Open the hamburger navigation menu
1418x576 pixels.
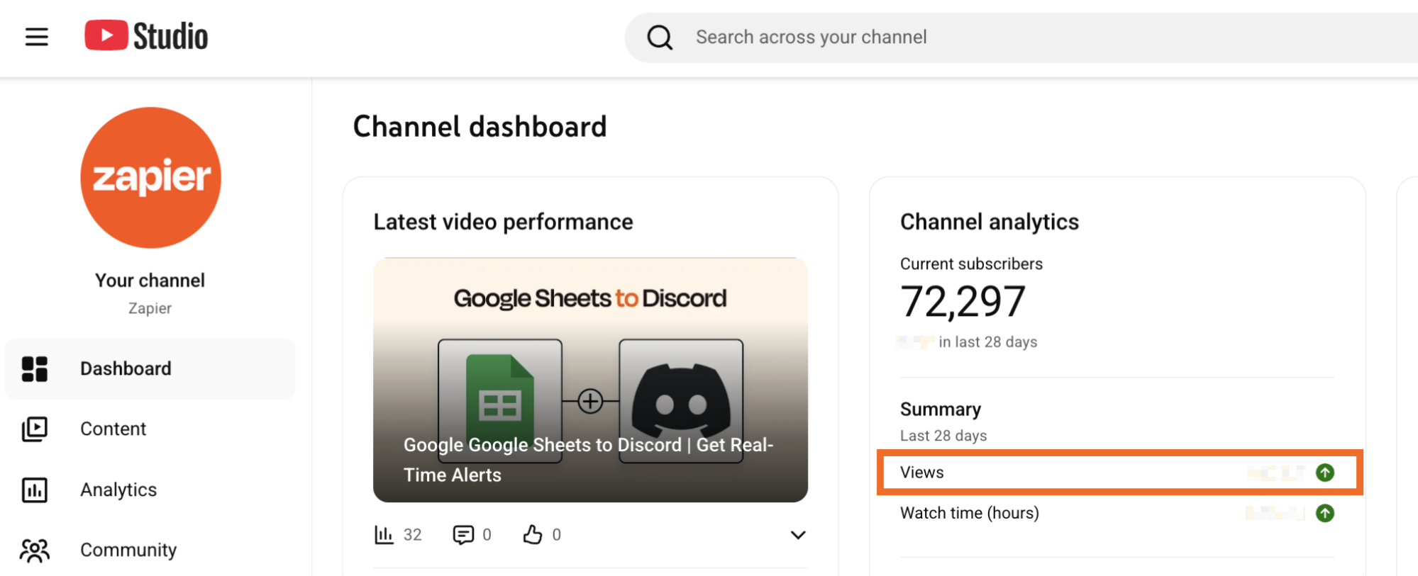pos(37,37)
